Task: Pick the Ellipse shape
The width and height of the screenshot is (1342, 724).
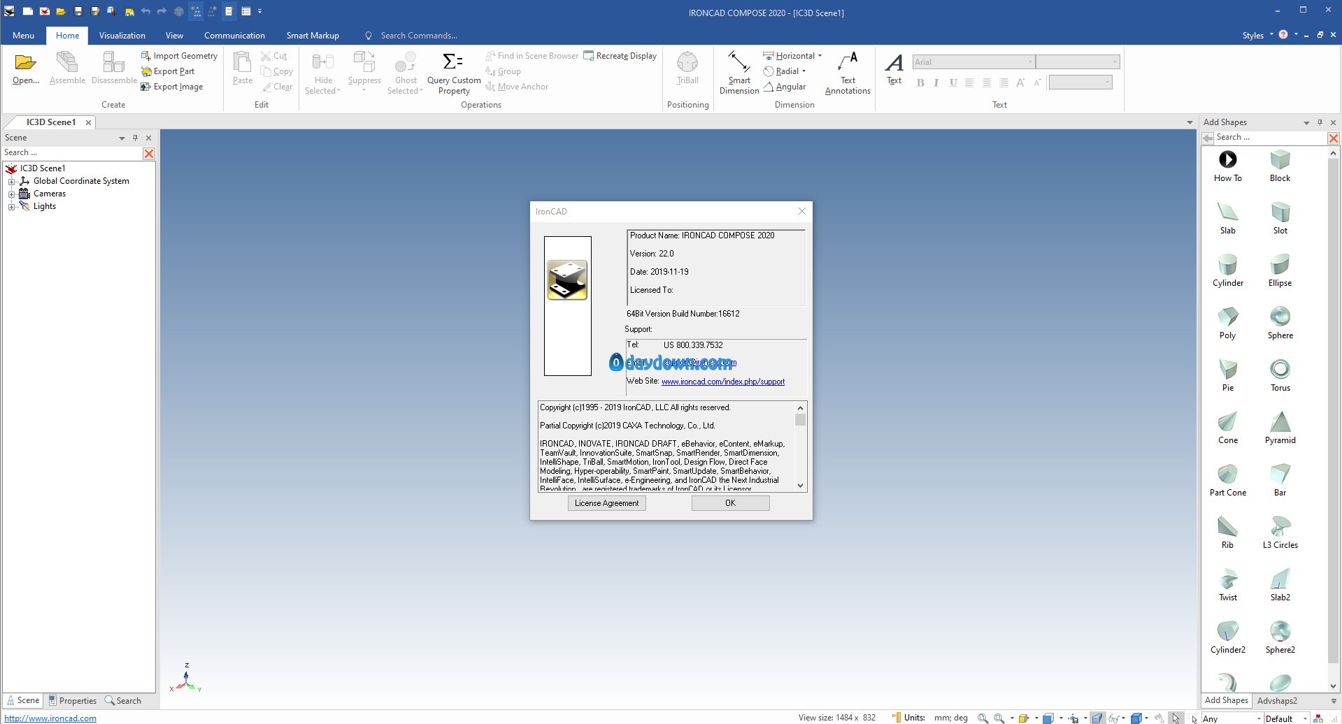Action: [1280, 270]
